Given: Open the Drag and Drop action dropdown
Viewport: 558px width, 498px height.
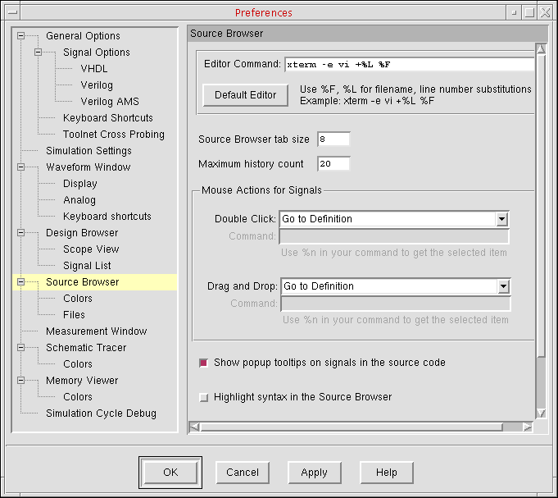Looking at the screenshot, I should [503, 286].
